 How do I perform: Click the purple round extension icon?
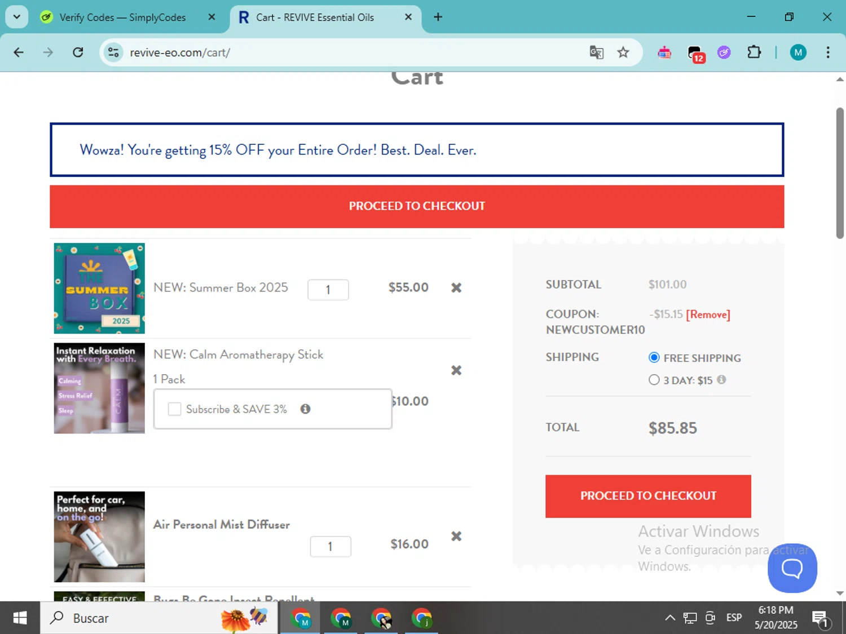[724, 52]
